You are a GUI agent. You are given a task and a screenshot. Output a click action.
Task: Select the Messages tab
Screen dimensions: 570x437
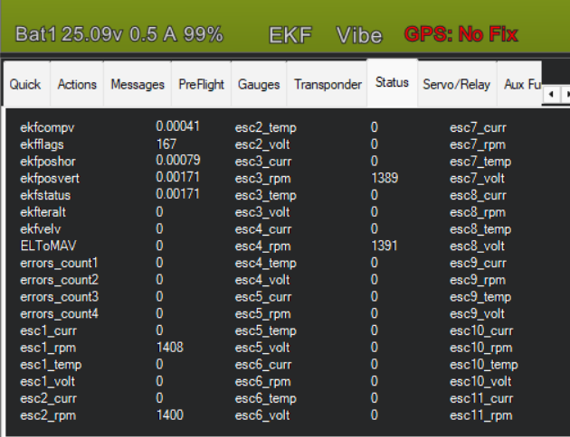138,84
